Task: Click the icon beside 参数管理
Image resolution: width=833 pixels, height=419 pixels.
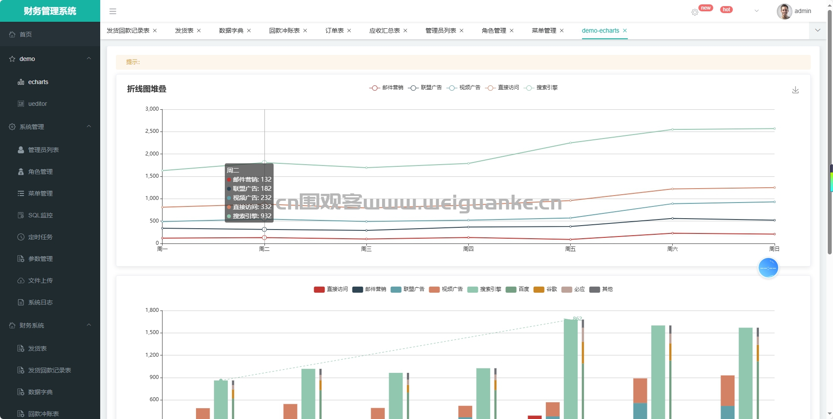Action: [x=21, y=259]
